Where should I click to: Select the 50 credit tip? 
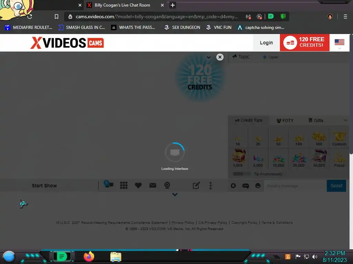coord(279,138)
